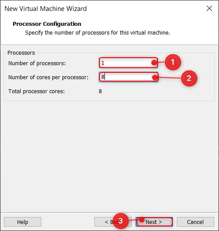The image size is (219, 231).
Task: Select the 'Number of processors:' label
Action: [37, 63]
